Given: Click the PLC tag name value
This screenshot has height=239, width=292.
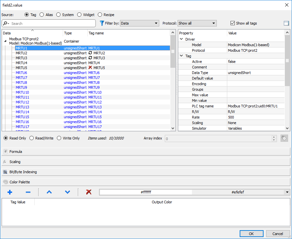Looking at the screenshot, I should (253, 106).
